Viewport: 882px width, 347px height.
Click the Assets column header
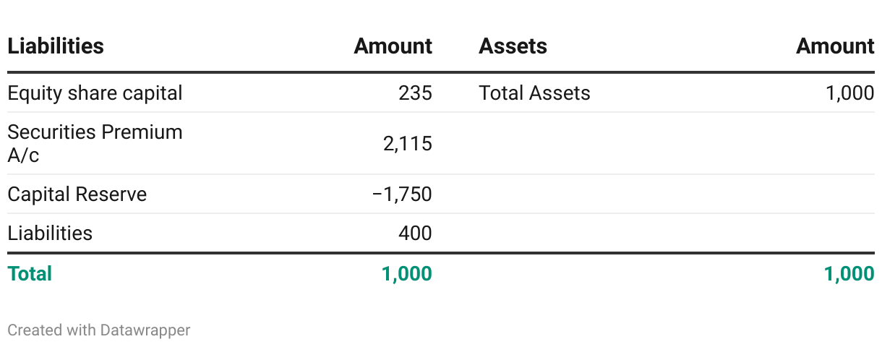pyautogui.click(x=513, y=46)
